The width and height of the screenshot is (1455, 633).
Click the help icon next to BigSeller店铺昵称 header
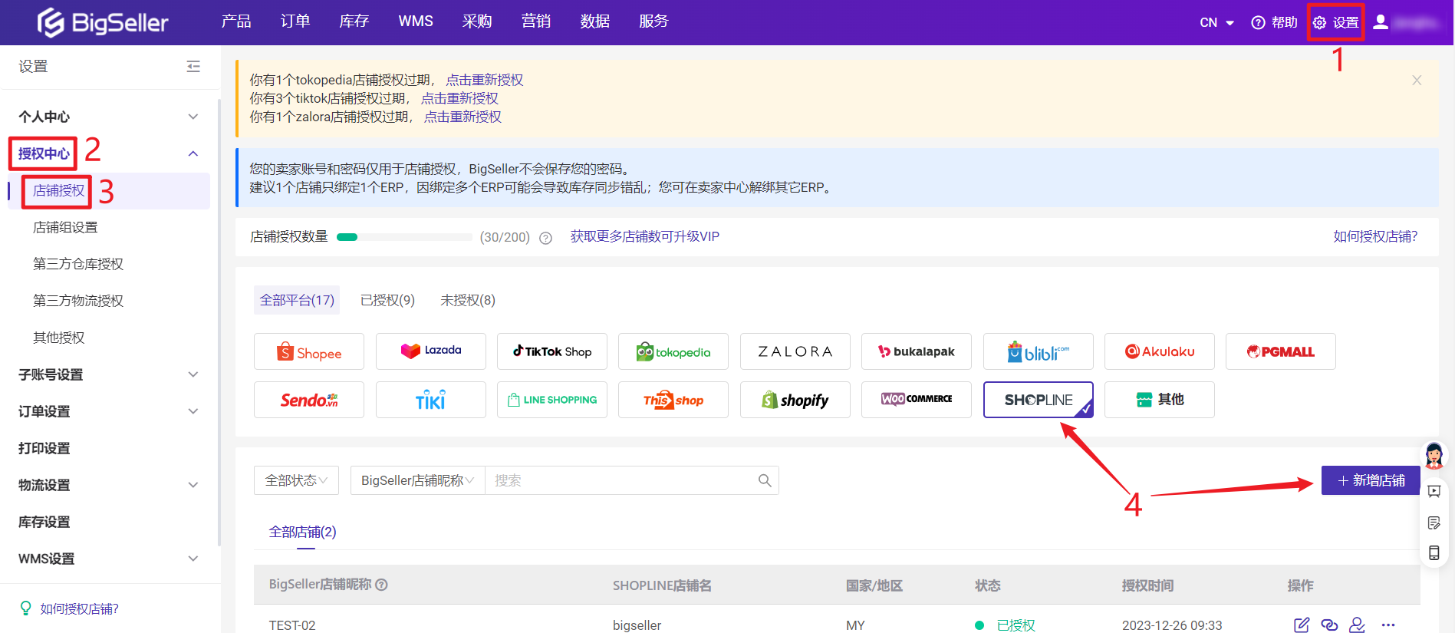[381, 585]
